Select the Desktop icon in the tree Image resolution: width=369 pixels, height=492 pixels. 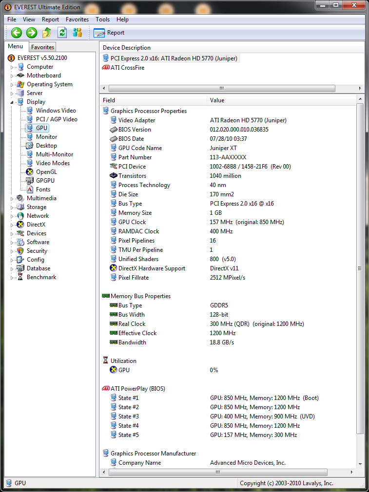(30, 146)
